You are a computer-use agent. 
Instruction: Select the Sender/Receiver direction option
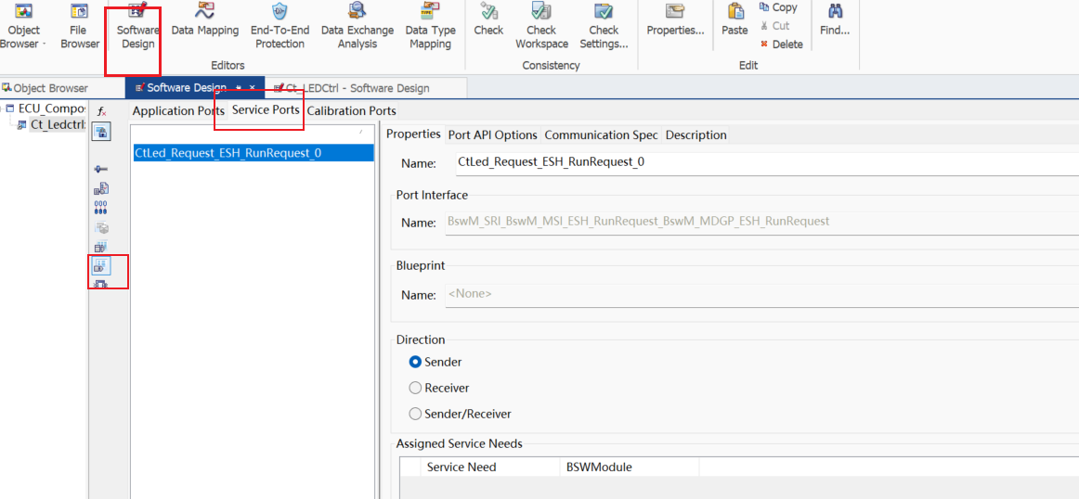click(x=461, y=414)
